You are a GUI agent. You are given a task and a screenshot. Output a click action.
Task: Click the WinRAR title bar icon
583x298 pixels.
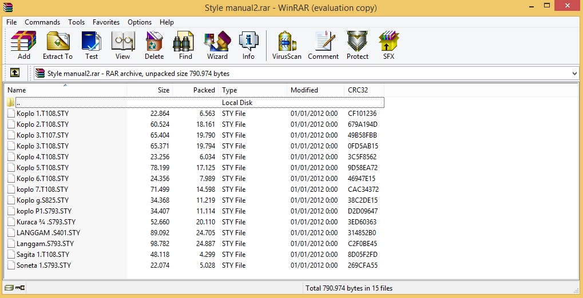pyautogui.click(x=8, y=7)
